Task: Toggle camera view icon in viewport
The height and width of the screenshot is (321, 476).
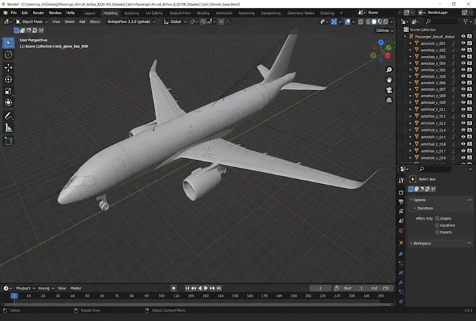Action: 389,90
